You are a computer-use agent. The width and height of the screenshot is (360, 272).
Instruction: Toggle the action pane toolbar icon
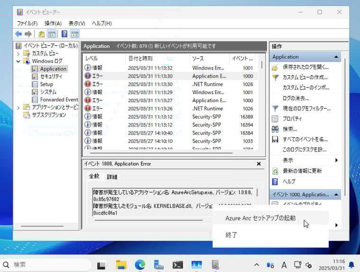(75, 34)
